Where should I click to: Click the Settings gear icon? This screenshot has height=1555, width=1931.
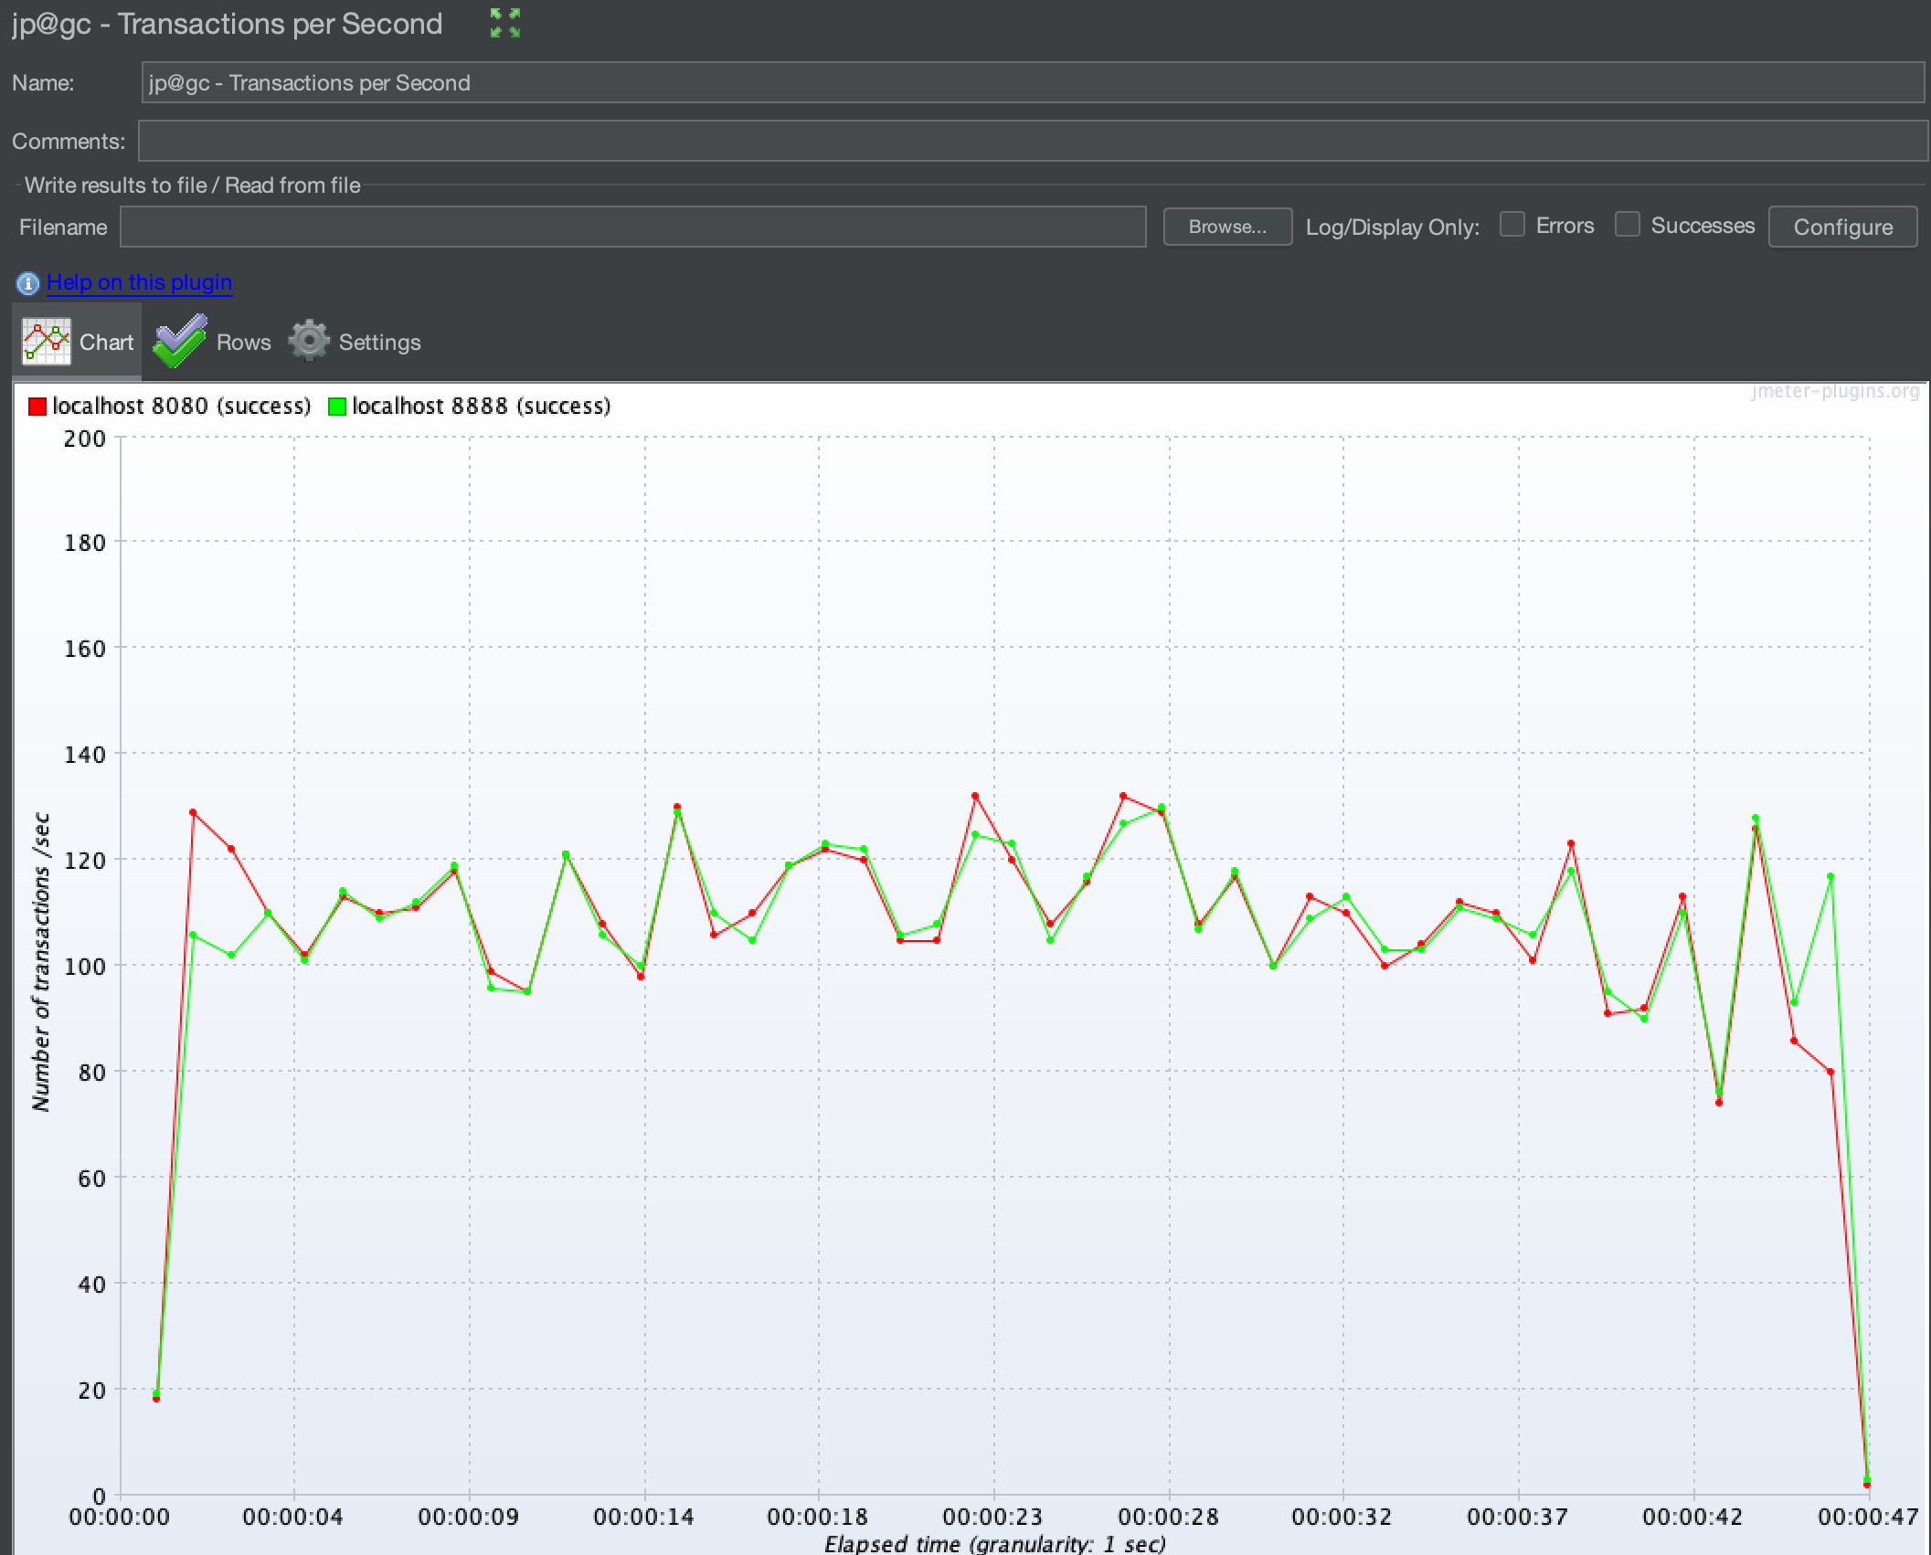pyautogui.click(x=309, y=342)
